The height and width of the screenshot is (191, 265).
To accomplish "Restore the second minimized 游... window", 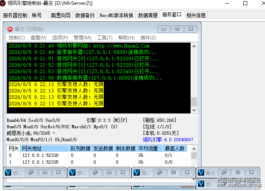I will pos(95,173).
